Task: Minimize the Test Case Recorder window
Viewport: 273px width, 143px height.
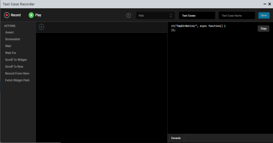Action: 265,4
